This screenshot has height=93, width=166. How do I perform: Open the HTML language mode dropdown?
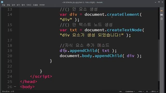(x=141, y=91)
